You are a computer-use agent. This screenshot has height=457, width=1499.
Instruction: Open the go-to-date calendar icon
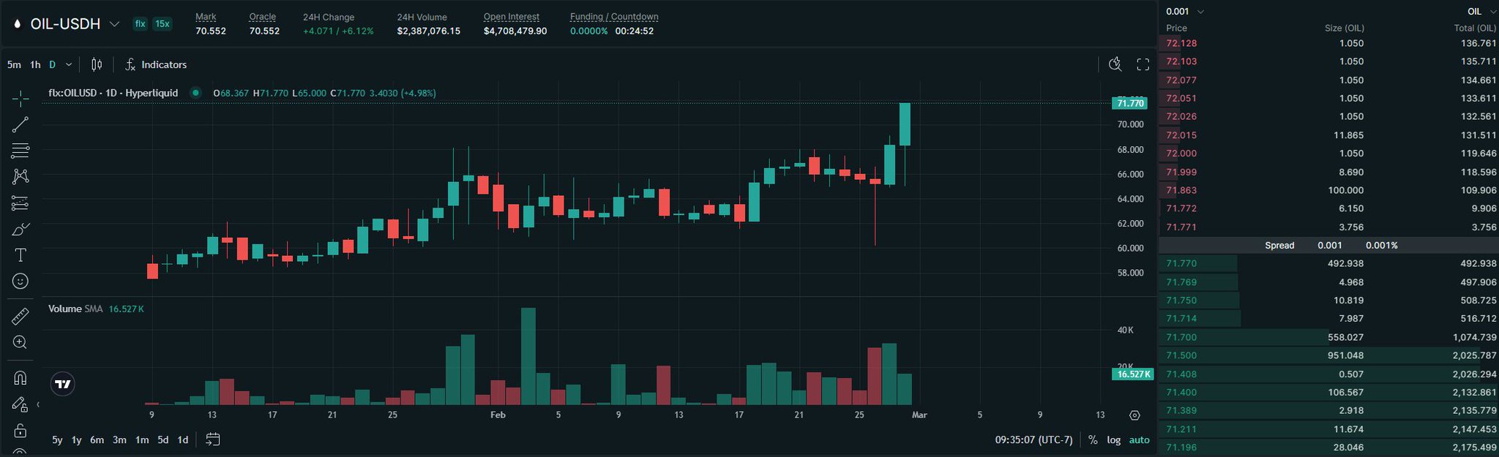point(213,439)
